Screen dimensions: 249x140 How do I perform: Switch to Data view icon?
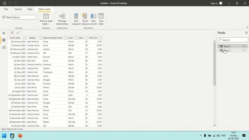coord(4,40)
